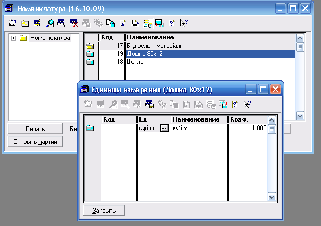Add a new row in Номенклатура toolbar
This screenshot has width=321, height=226.
[12, 23]
